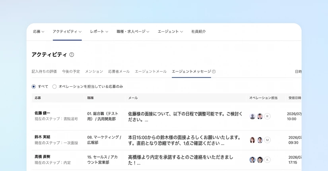This screenshot has height=171, width=328.
Task: Click help icon next to アクティビティ heading
Action: [x=72, y=55]
